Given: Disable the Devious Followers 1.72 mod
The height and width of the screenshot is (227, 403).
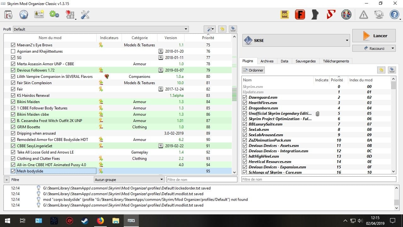Looking at the screenshot, I should pos(13,70).
